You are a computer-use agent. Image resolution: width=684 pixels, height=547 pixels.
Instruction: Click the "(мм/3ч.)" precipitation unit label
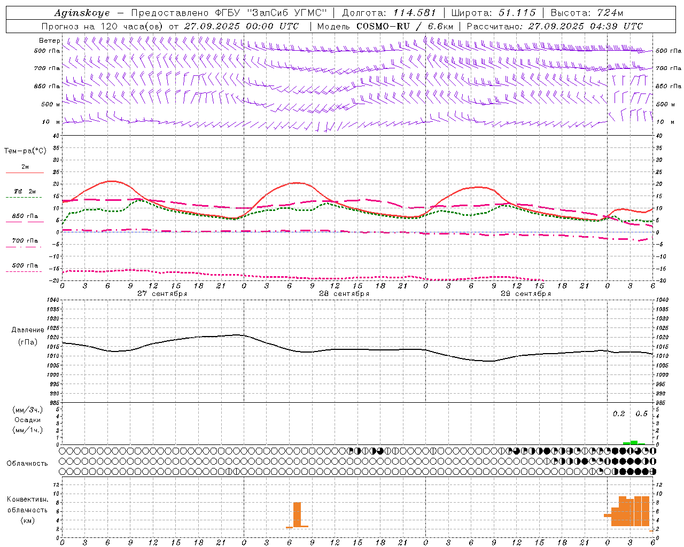(x=28, y=410)
